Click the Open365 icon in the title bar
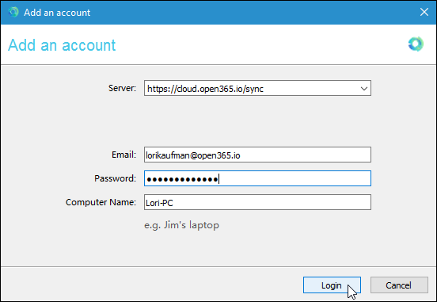The width and height of the screenshot is (437, 302). (x=13, y=12)
